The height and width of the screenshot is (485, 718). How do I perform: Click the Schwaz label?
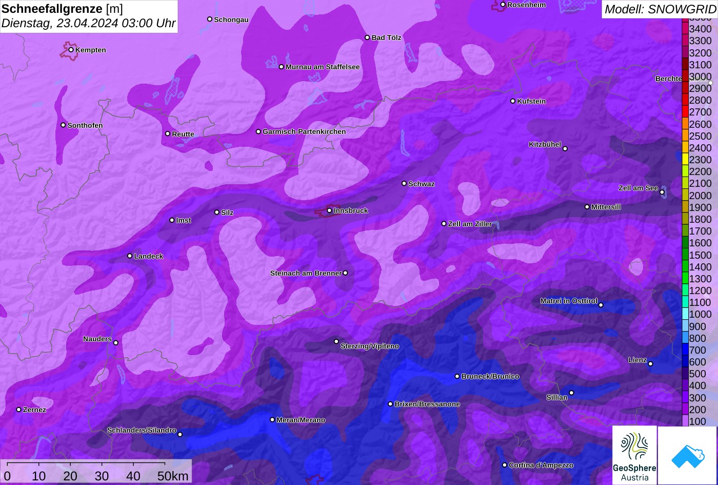pos(422,184)
